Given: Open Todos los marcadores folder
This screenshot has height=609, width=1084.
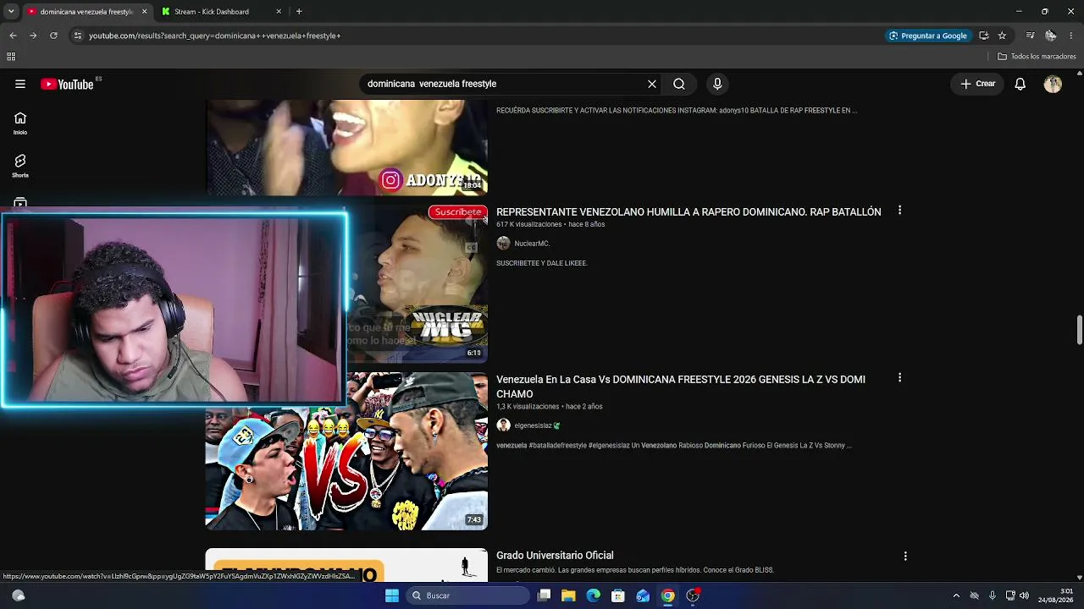Looking at the screenshot, I should pyautogui.click(x=1037, y=57).
